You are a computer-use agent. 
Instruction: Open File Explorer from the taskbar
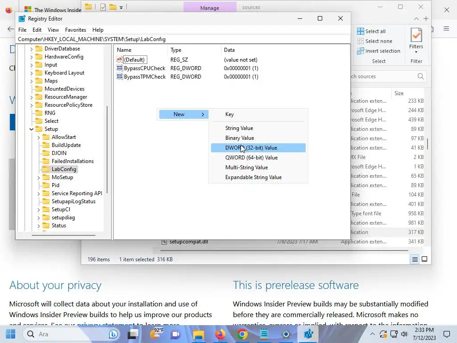[x=199, y=334]
